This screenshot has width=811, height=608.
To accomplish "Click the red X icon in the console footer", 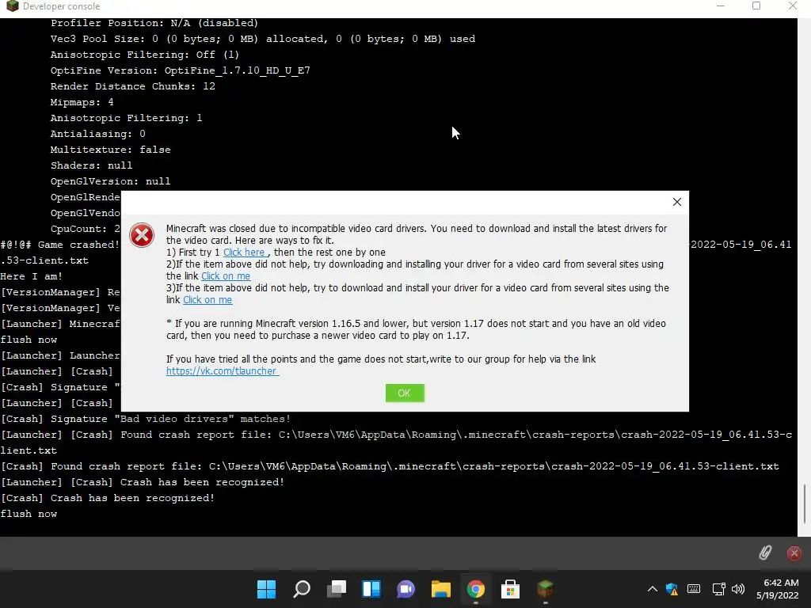I will [x=794, y=553].
